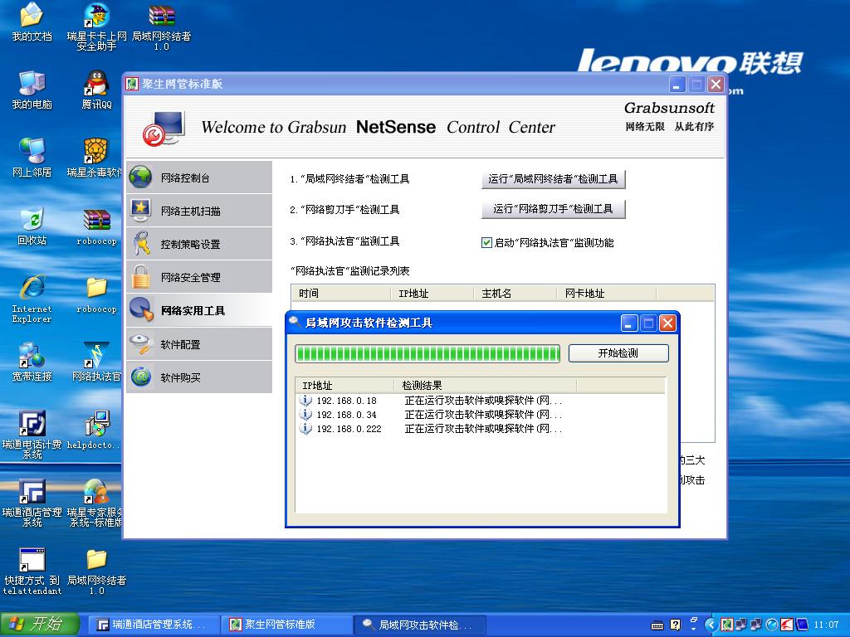Run the 网络剪刀手 detection tool button

(x=553, y=209)
